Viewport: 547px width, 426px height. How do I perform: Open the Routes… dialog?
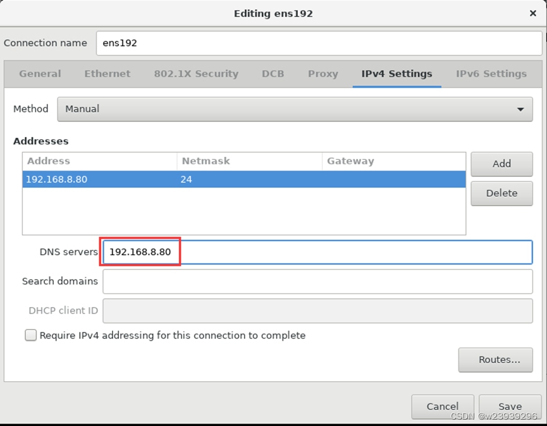tap(495, 360)
